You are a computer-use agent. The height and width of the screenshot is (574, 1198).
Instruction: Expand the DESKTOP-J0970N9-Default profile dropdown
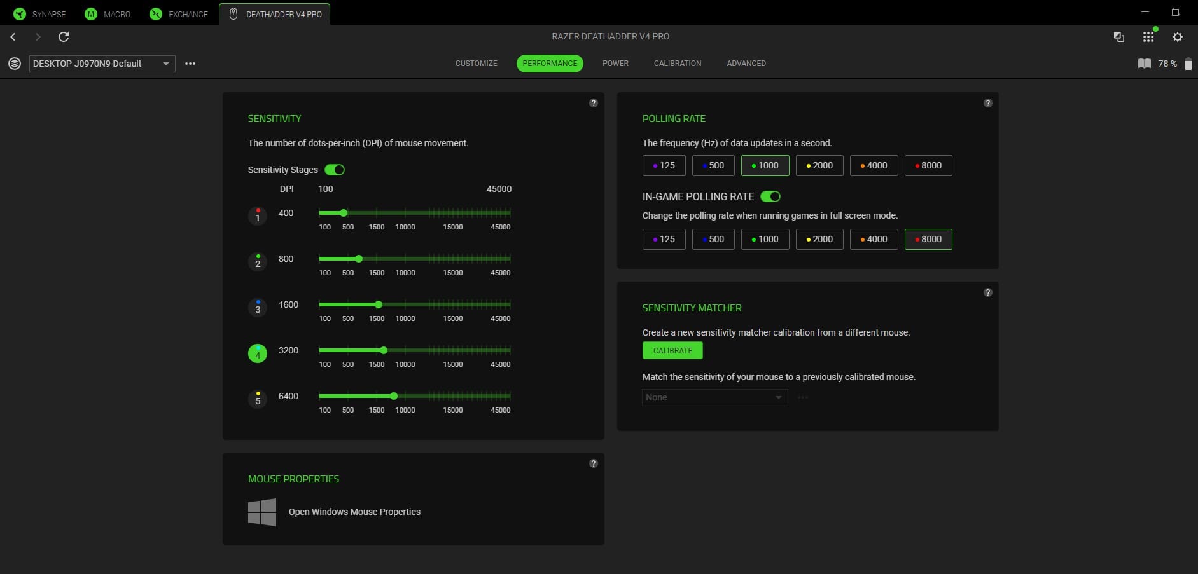tap(102, 64)
